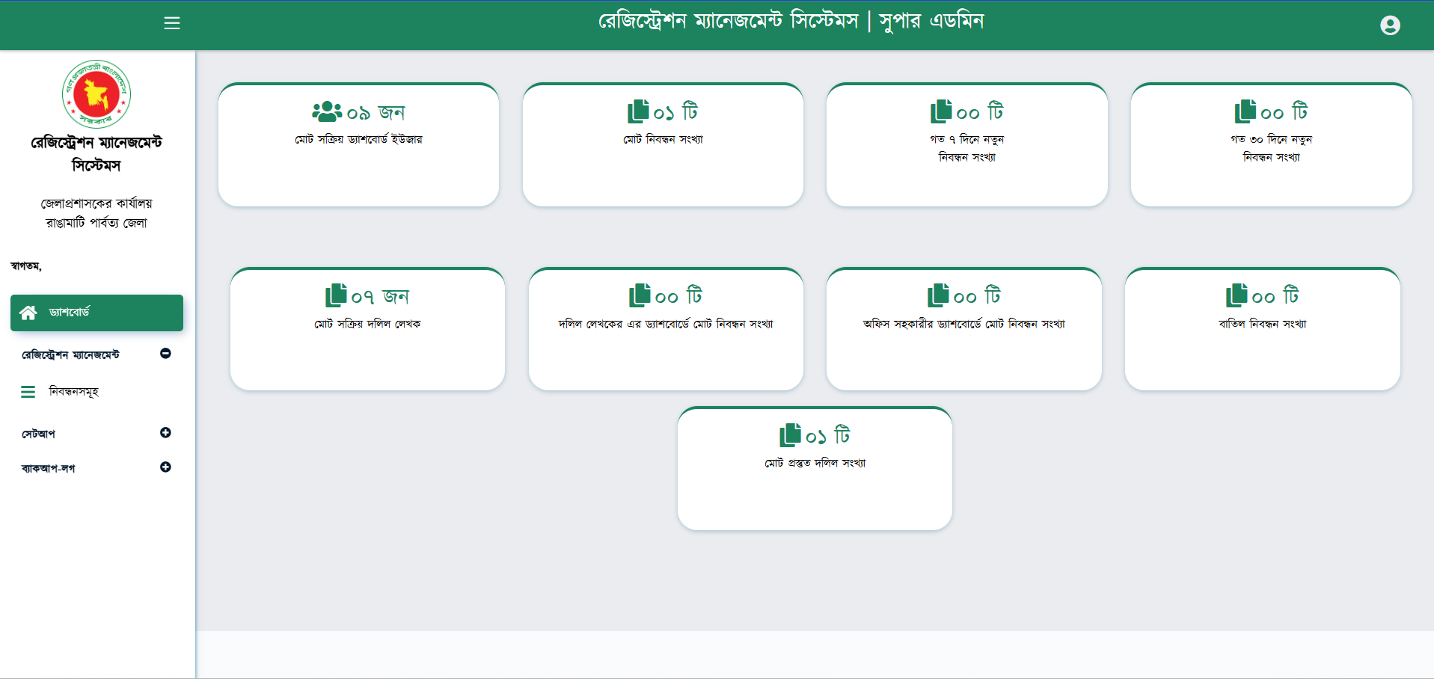
Task: Open the মোট প্রস্তুত দলিল সংখ্যা card
Action: click(x=815, y=468)
